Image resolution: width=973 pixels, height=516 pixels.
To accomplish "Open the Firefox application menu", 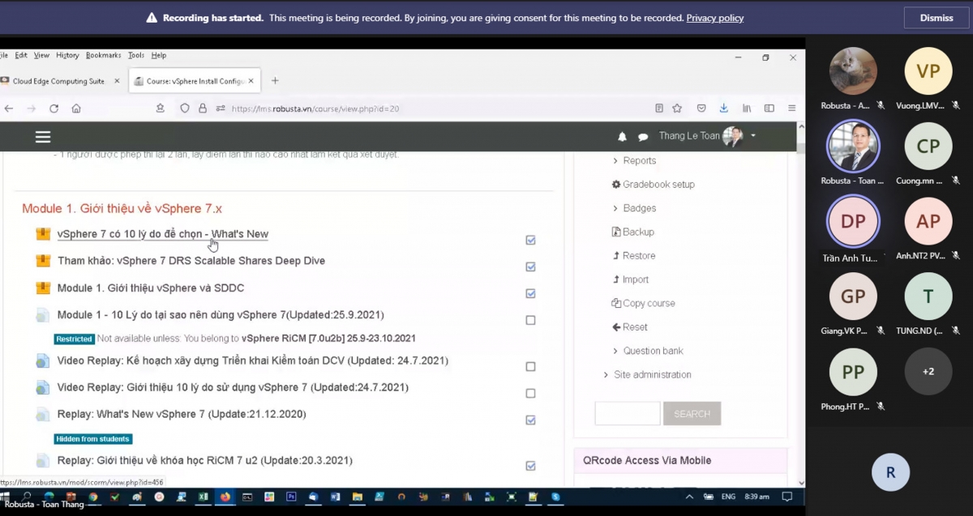I will (x=791, y=109).
